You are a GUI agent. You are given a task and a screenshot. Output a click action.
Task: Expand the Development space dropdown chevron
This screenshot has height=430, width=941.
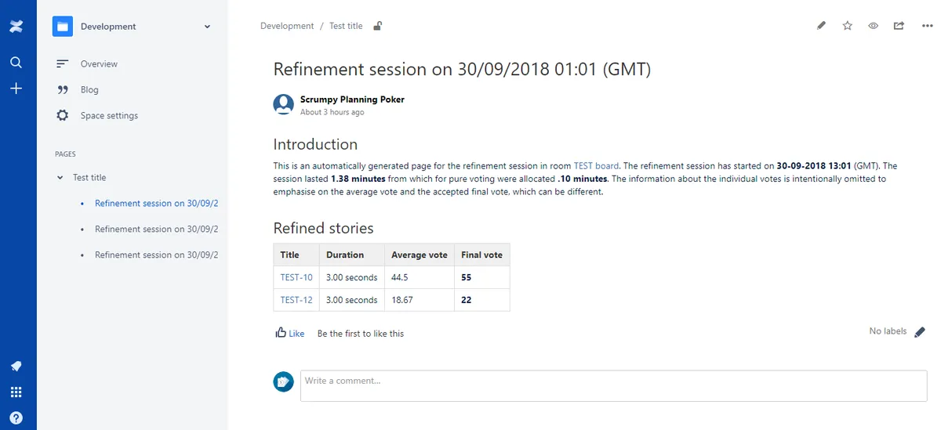pyautogui.click(x=207, y=27)
